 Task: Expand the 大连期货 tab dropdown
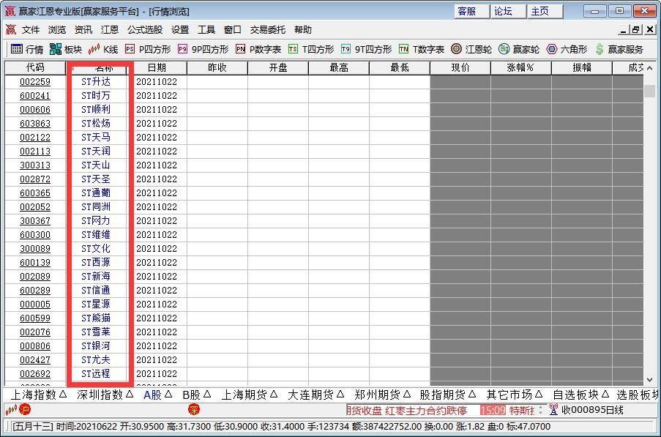(x=340, y=394)
